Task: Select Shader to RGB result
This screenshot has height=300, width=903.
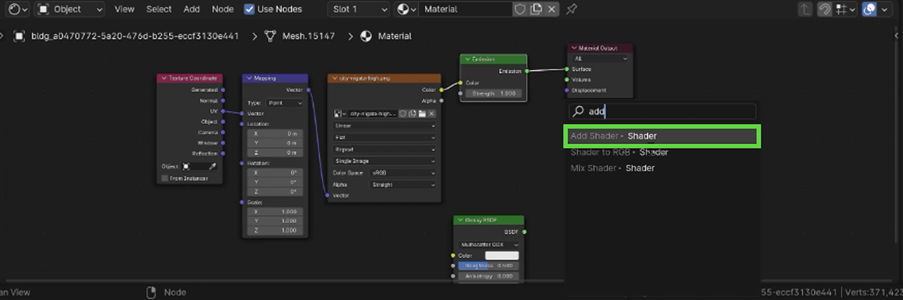Action: (x=662, y=152)
